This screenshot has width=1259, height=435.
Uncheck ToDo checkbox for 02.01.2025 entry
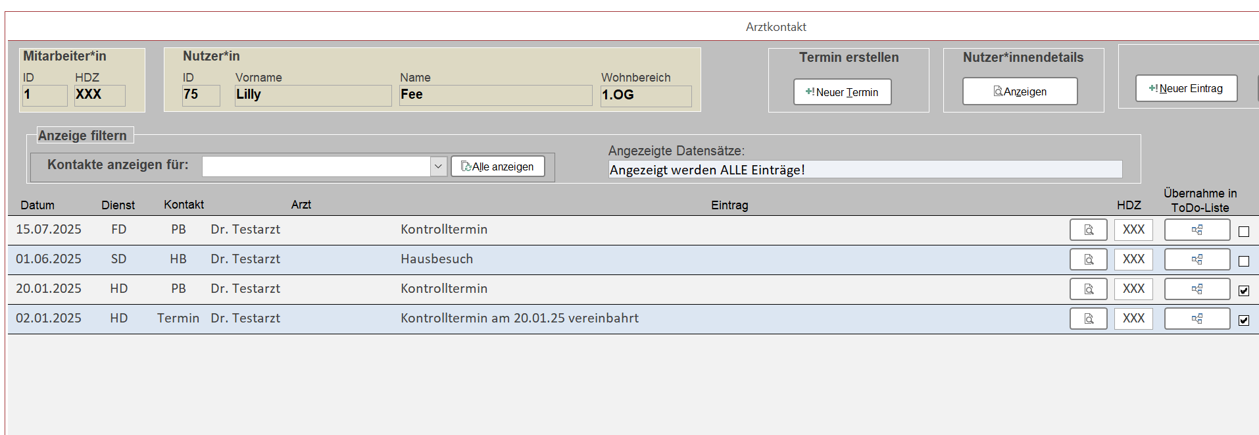pyautogui.click(x=1243, y=320)
